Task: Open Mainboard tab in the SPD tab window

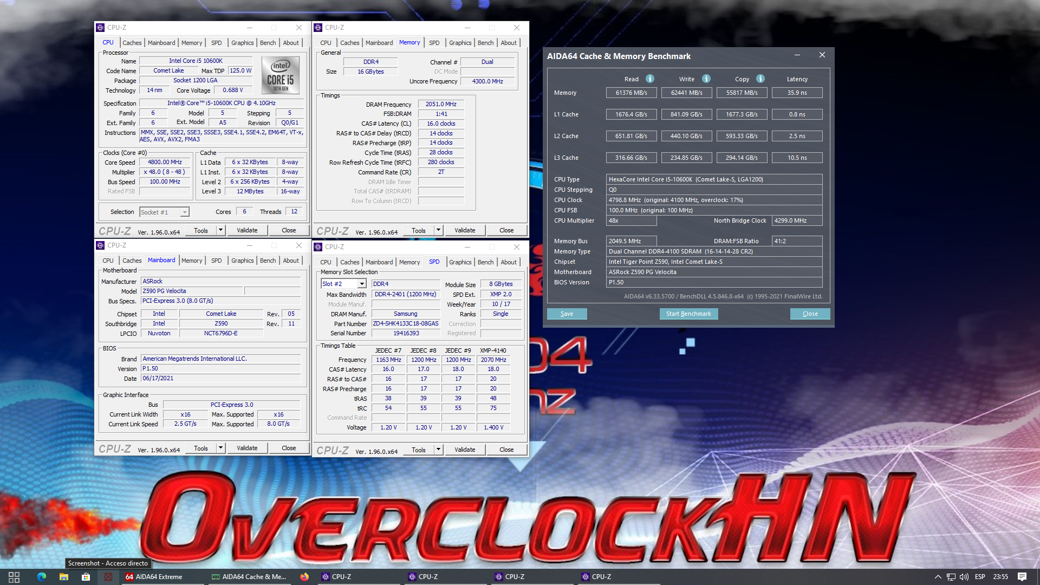Action: point(379,262)
